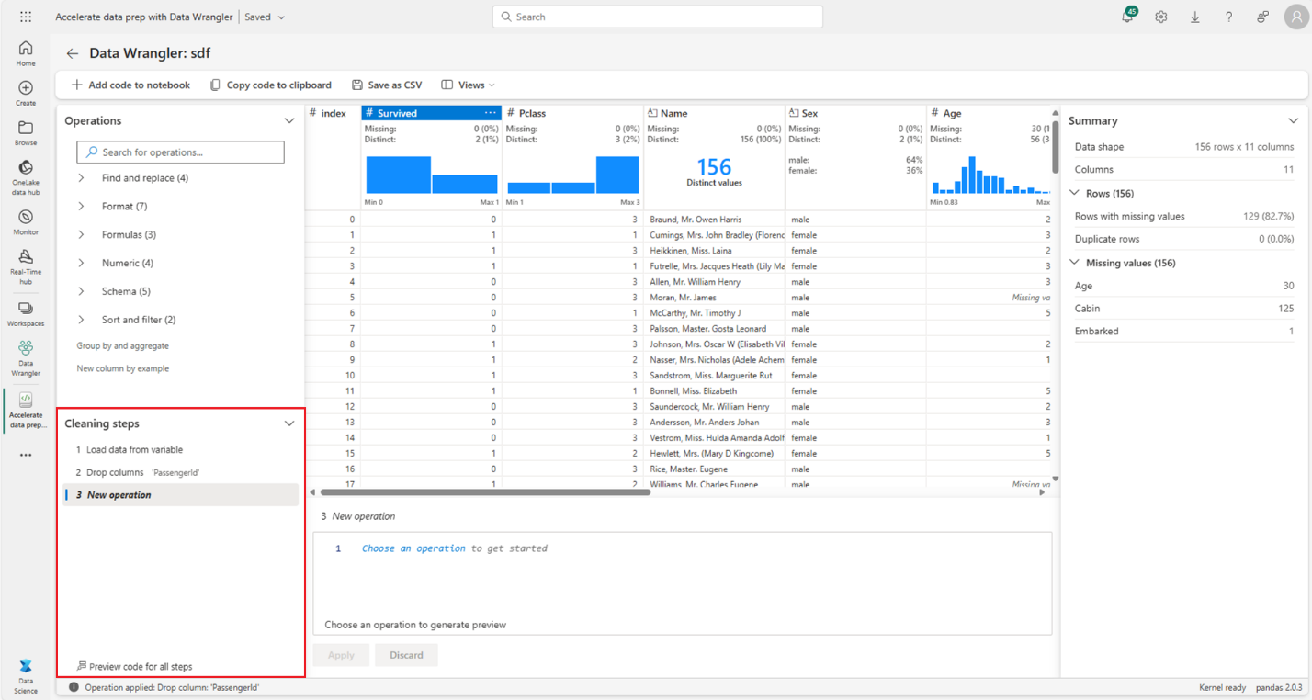Select the Pclass column header
Screen dimensions: 1312x700
(572, 113)
